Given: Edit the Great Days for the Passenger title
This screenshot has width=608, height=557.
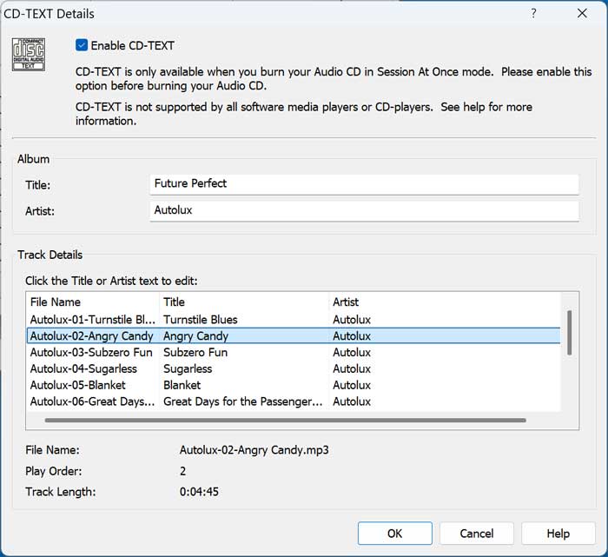Looking at the screenshot, I should coord(242,401).
